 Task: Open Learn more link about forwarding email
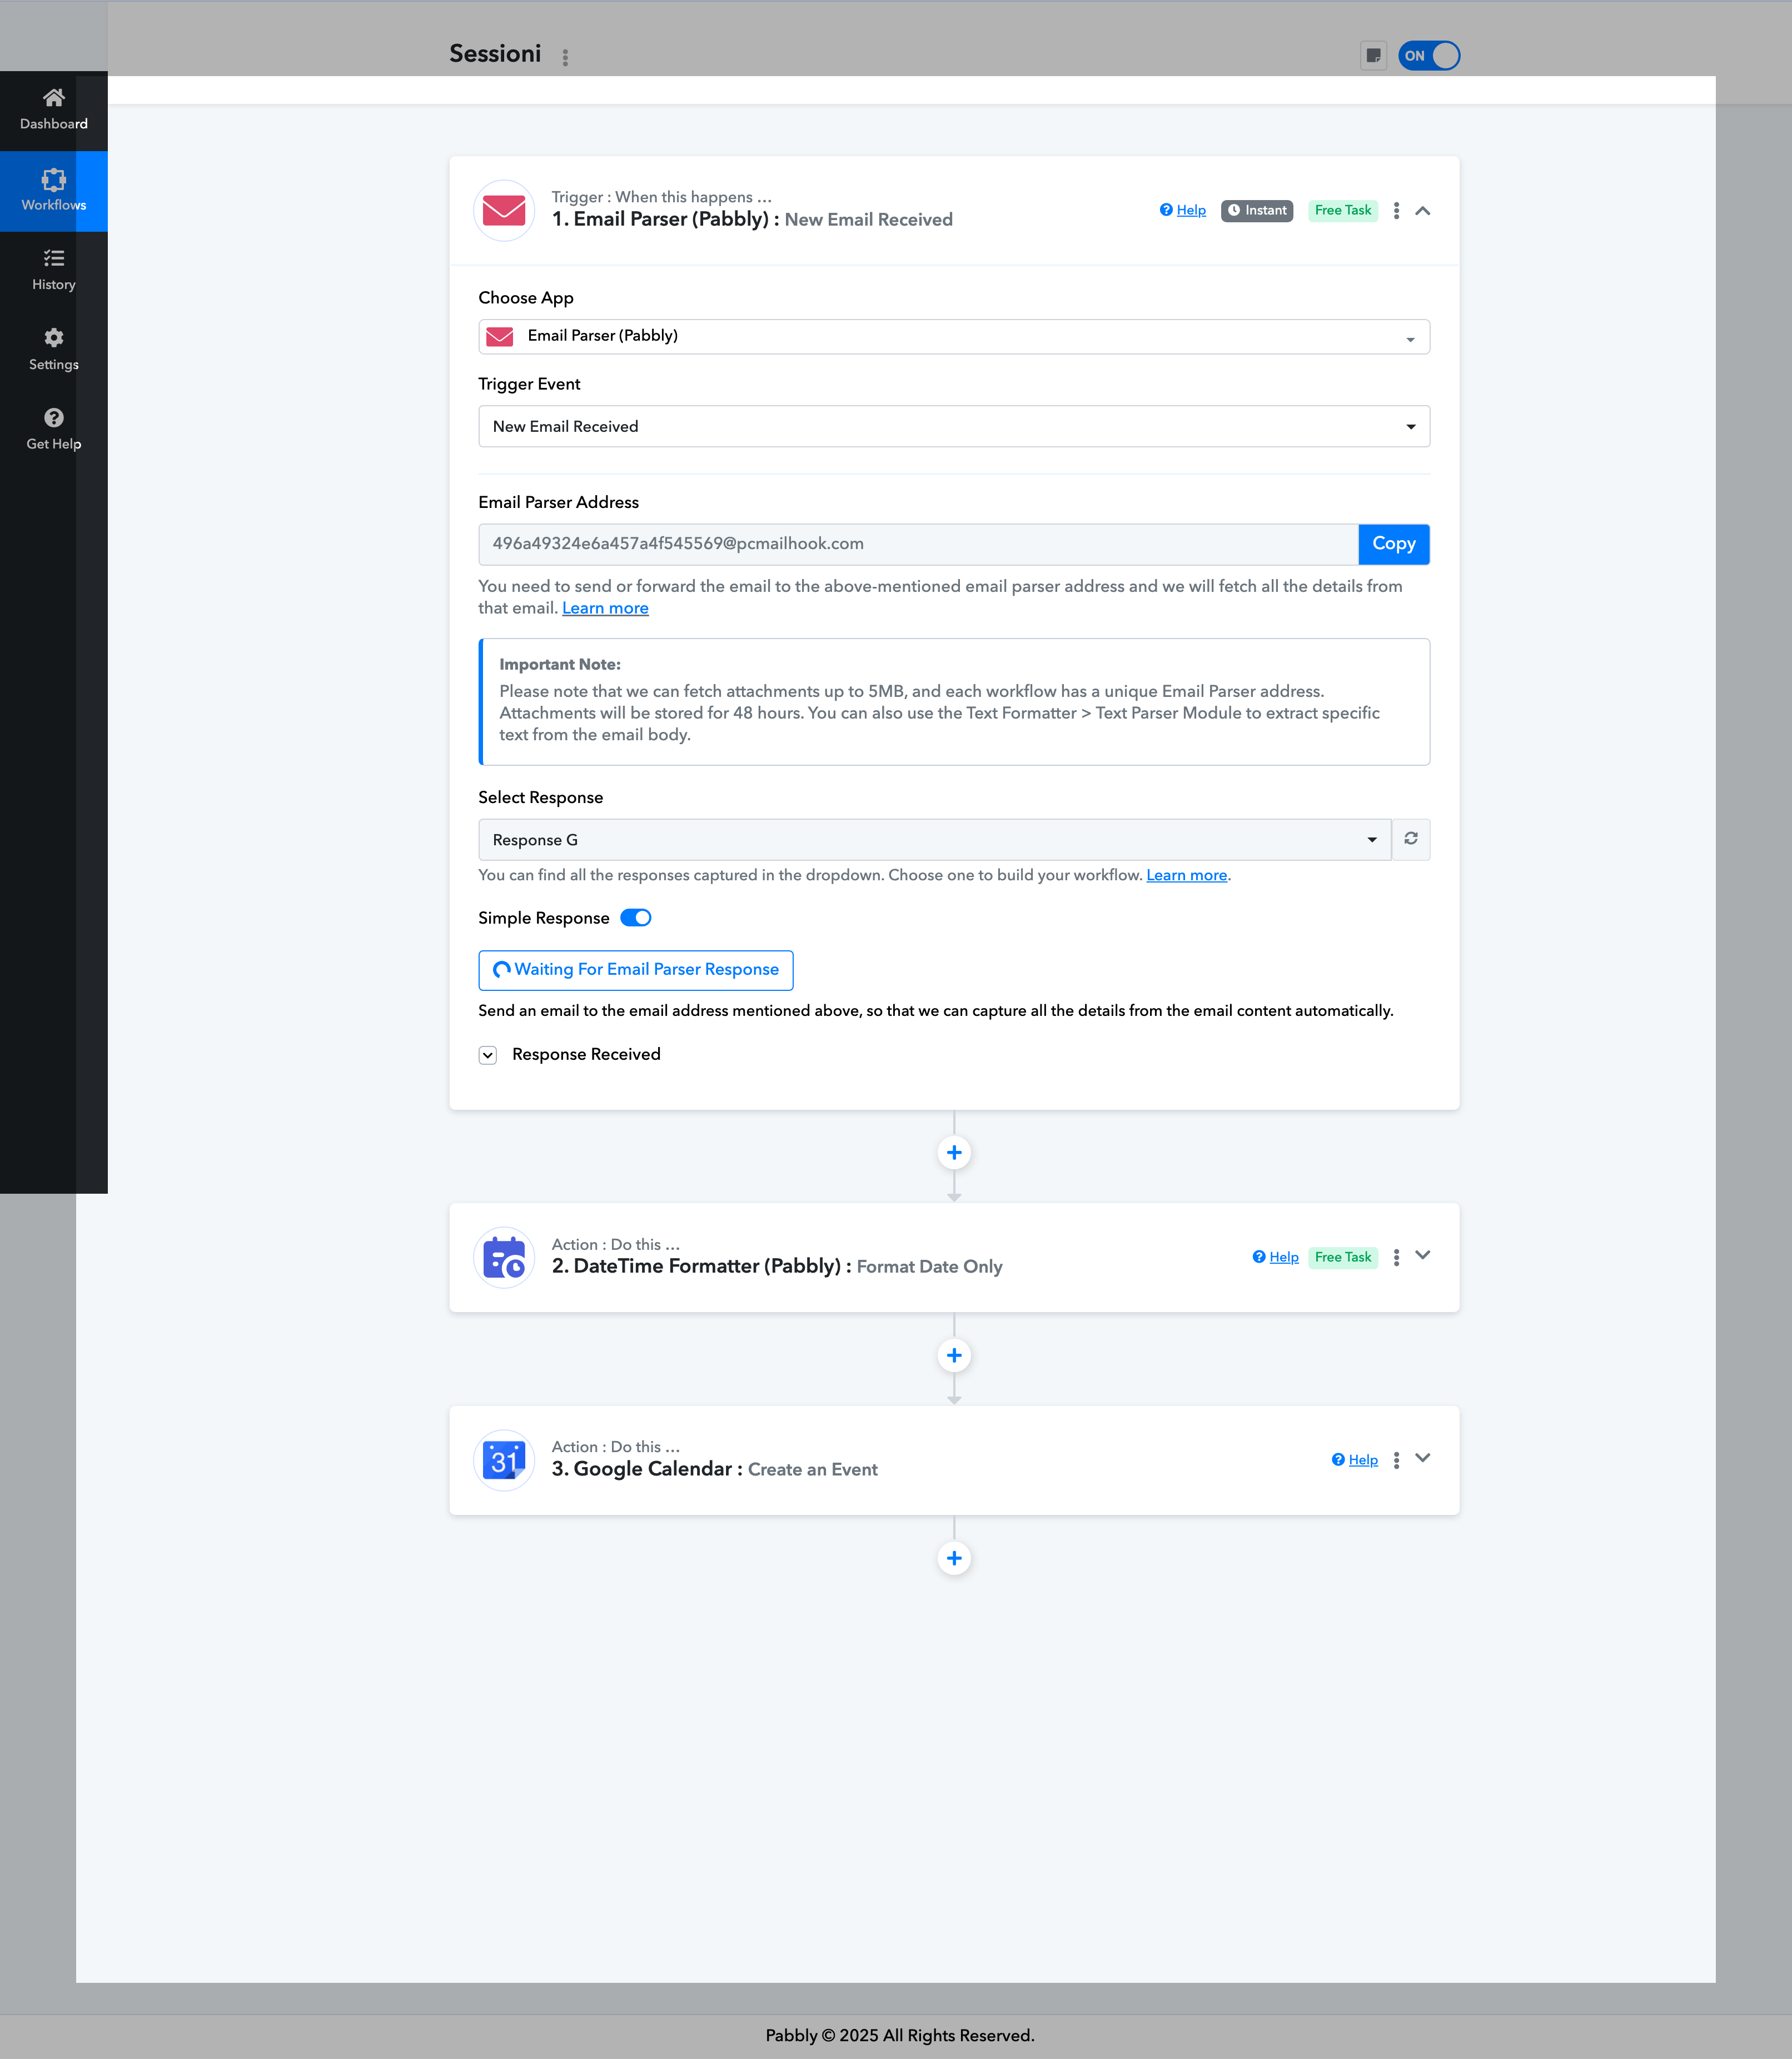605,608
